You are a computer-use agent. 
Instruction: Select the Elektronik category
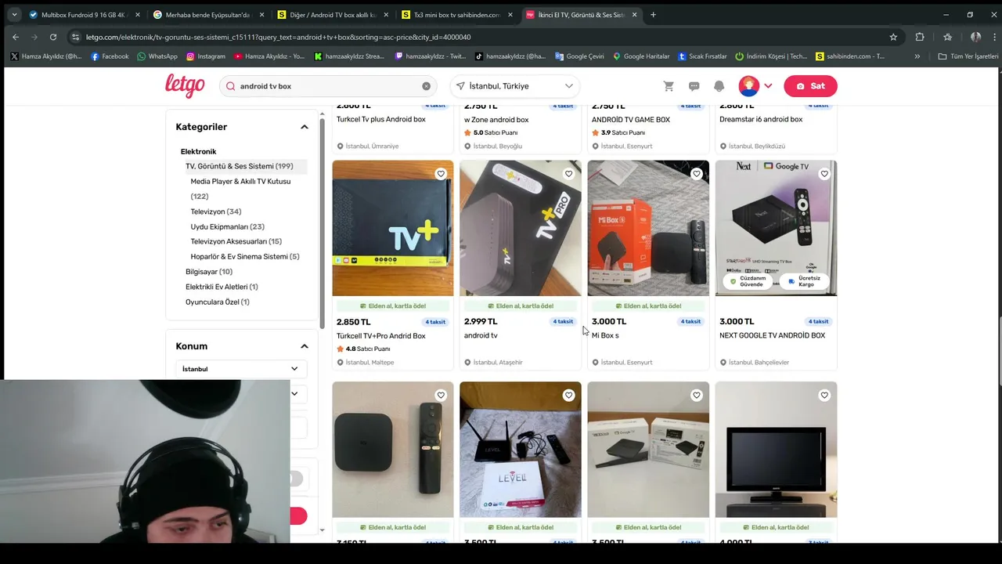click(198, 152)
